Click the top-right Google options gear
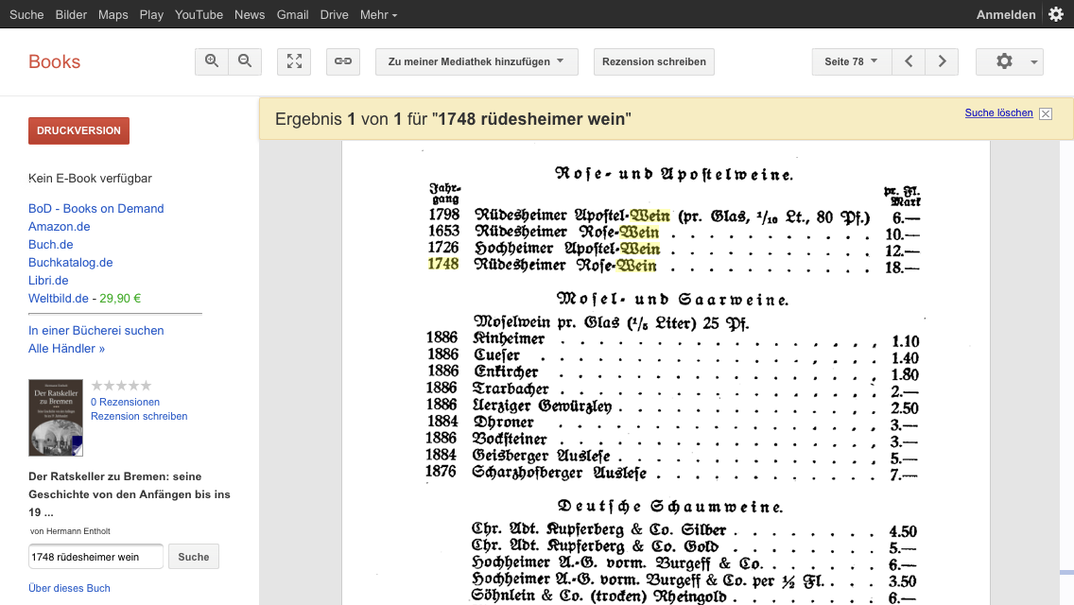 coord(1056,14)
